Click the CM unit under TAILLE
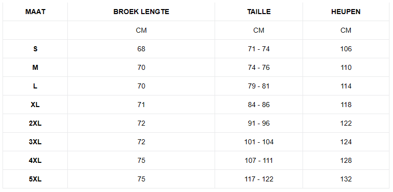The width and height of the screenshot is (393, 192). (259, 30)
